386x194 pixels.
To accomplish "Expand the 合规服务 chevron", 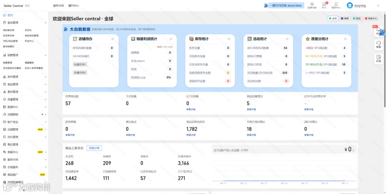I will 45,167.
